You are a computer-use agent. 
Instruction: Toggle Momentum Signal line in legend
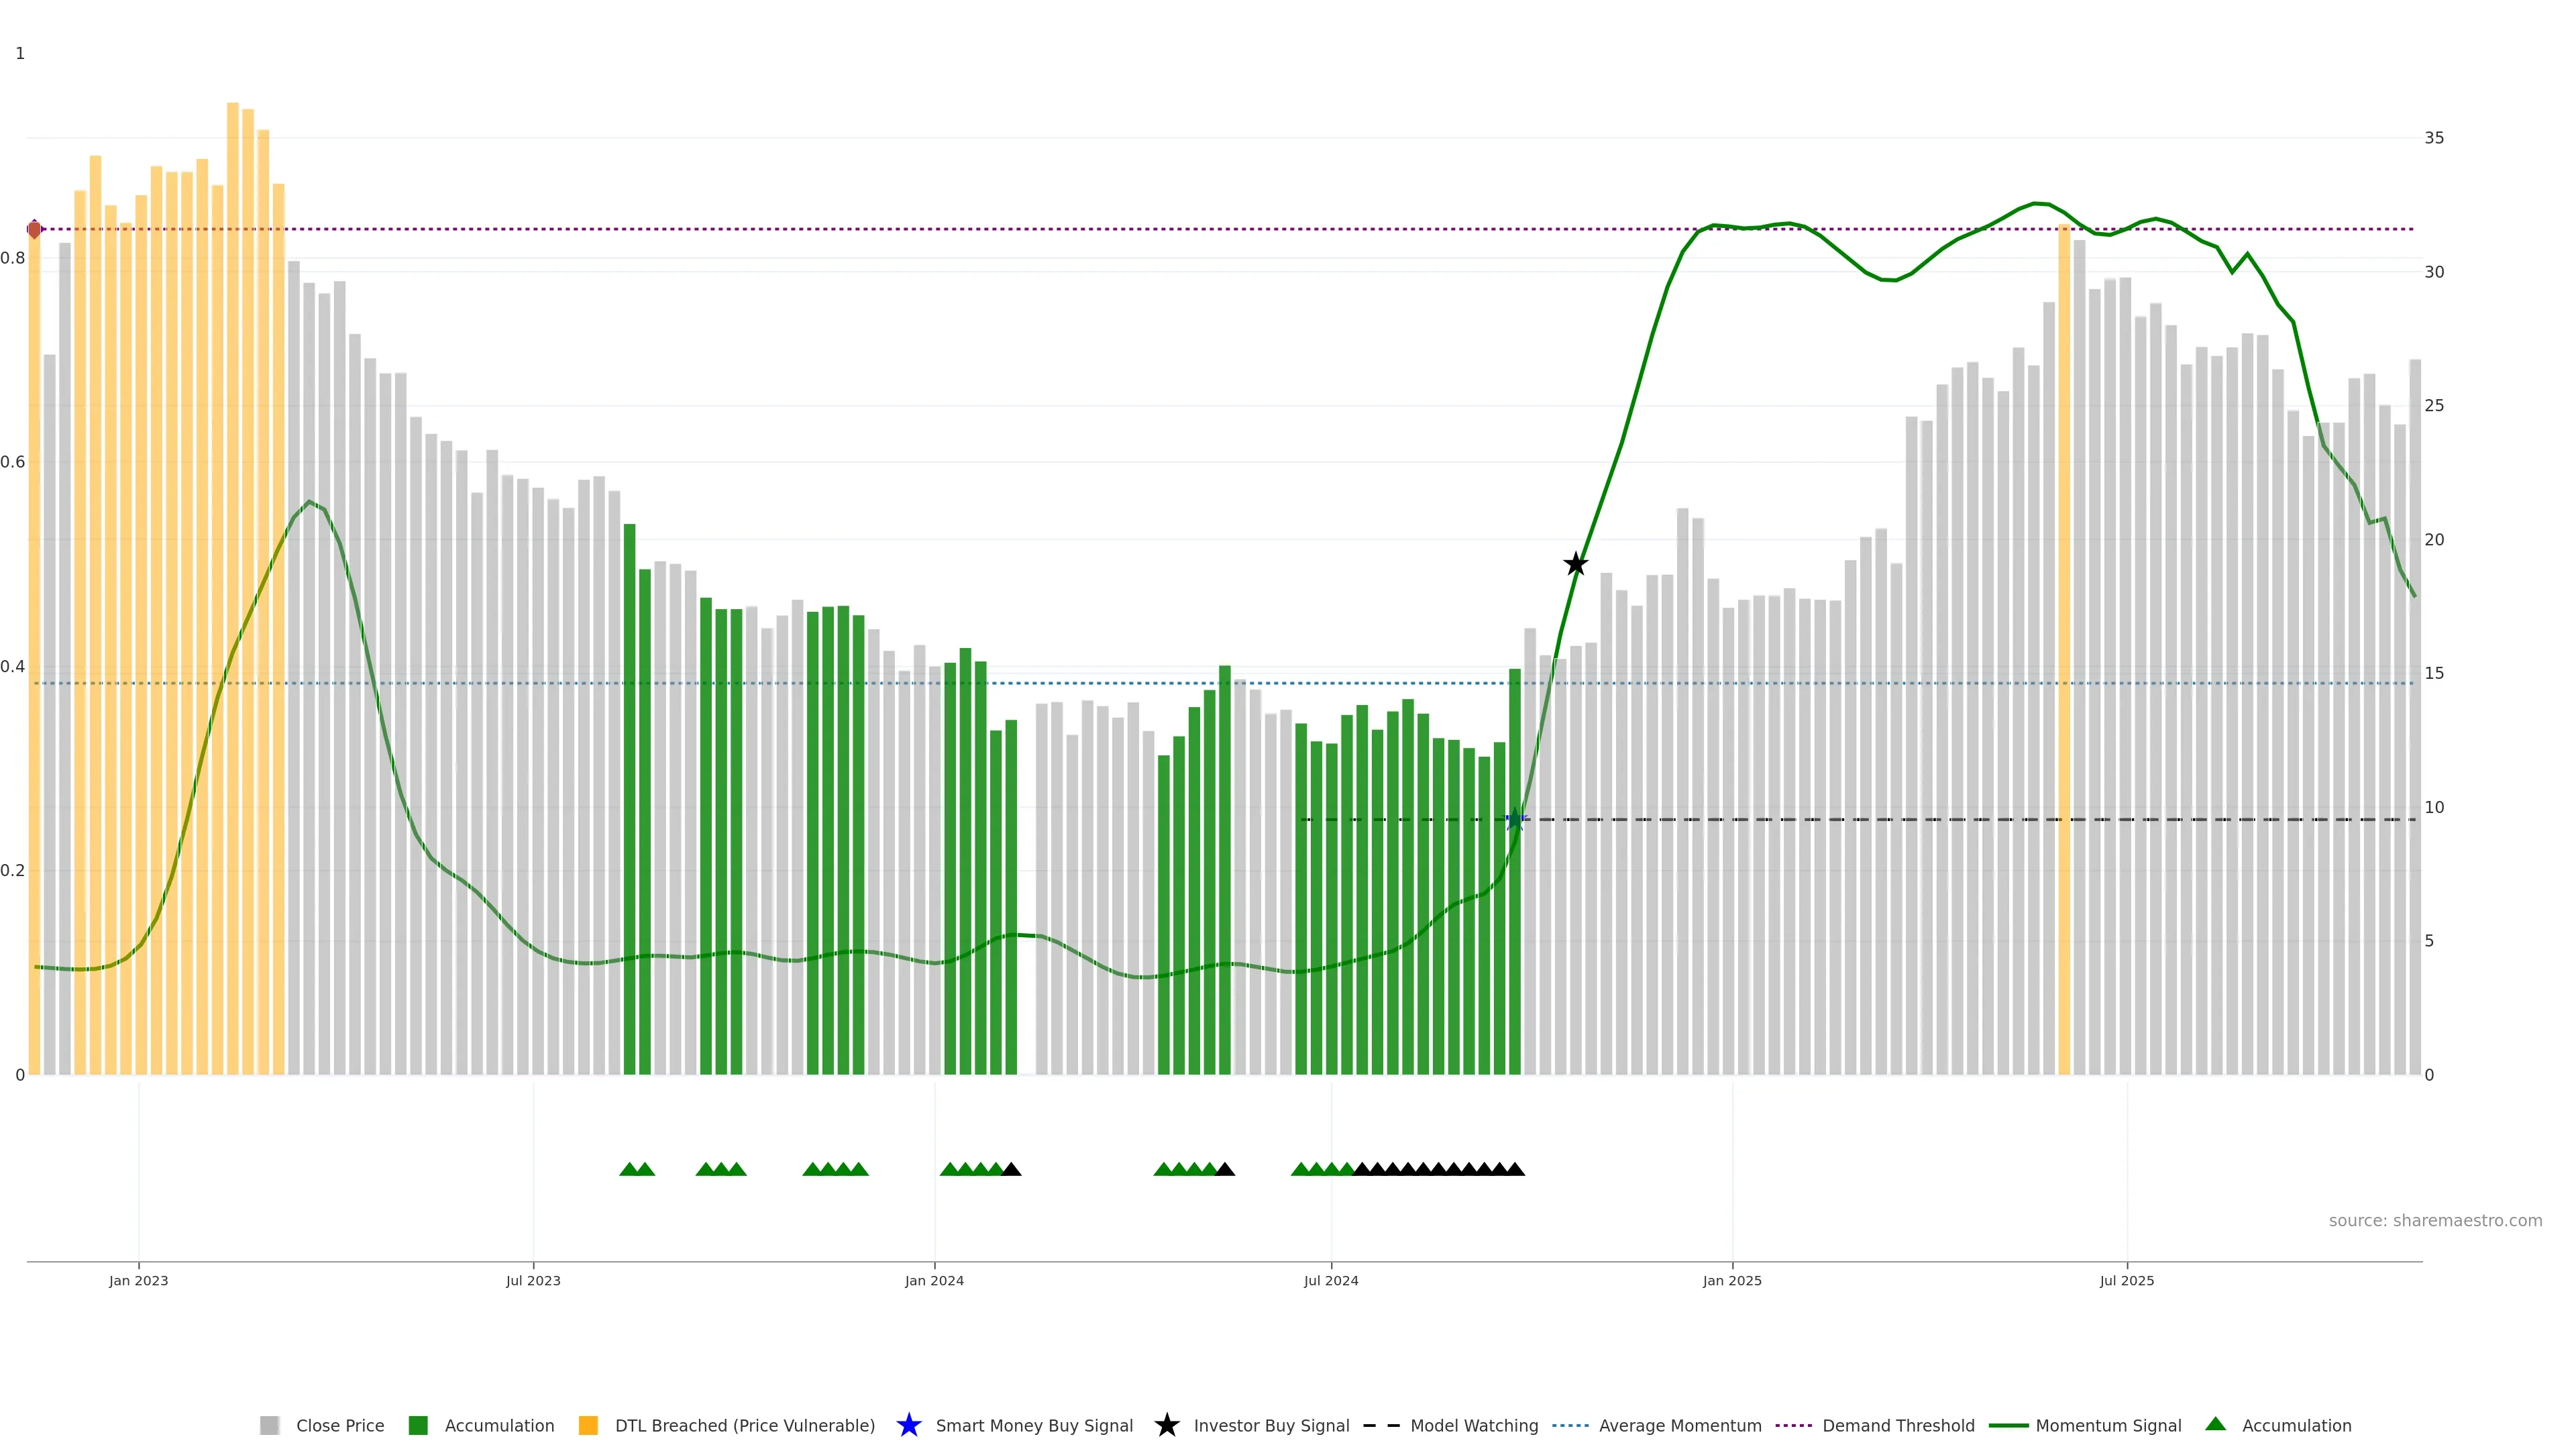point(2108,1425)
